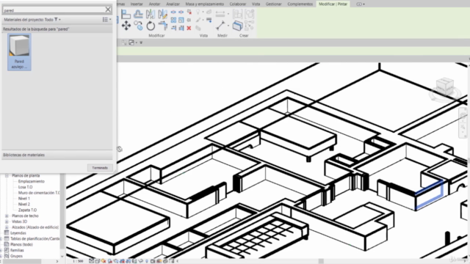Screen dimensions: 470x264
Task: Select Emplazamiento in project browser
Action: pyautogui.click(x=31, y=181)
